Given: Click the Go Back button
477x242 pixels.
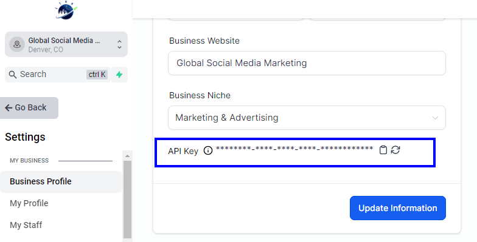Looking at the screenshot, I should click(29, 108).
